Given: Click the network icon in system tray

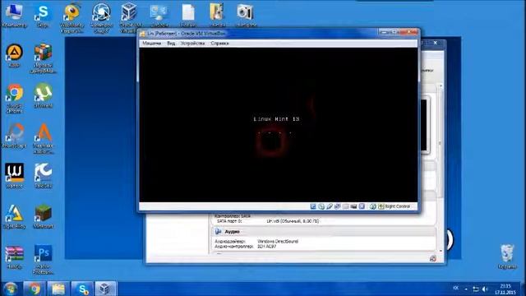Looking at the screenshot, I should click(475, 289).
